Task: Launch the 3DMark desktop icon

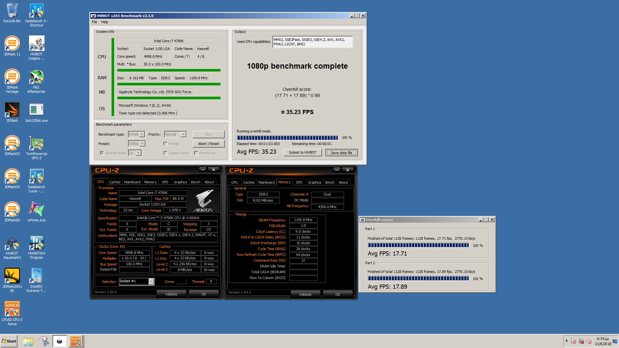Action: click(x=12, y=112)
